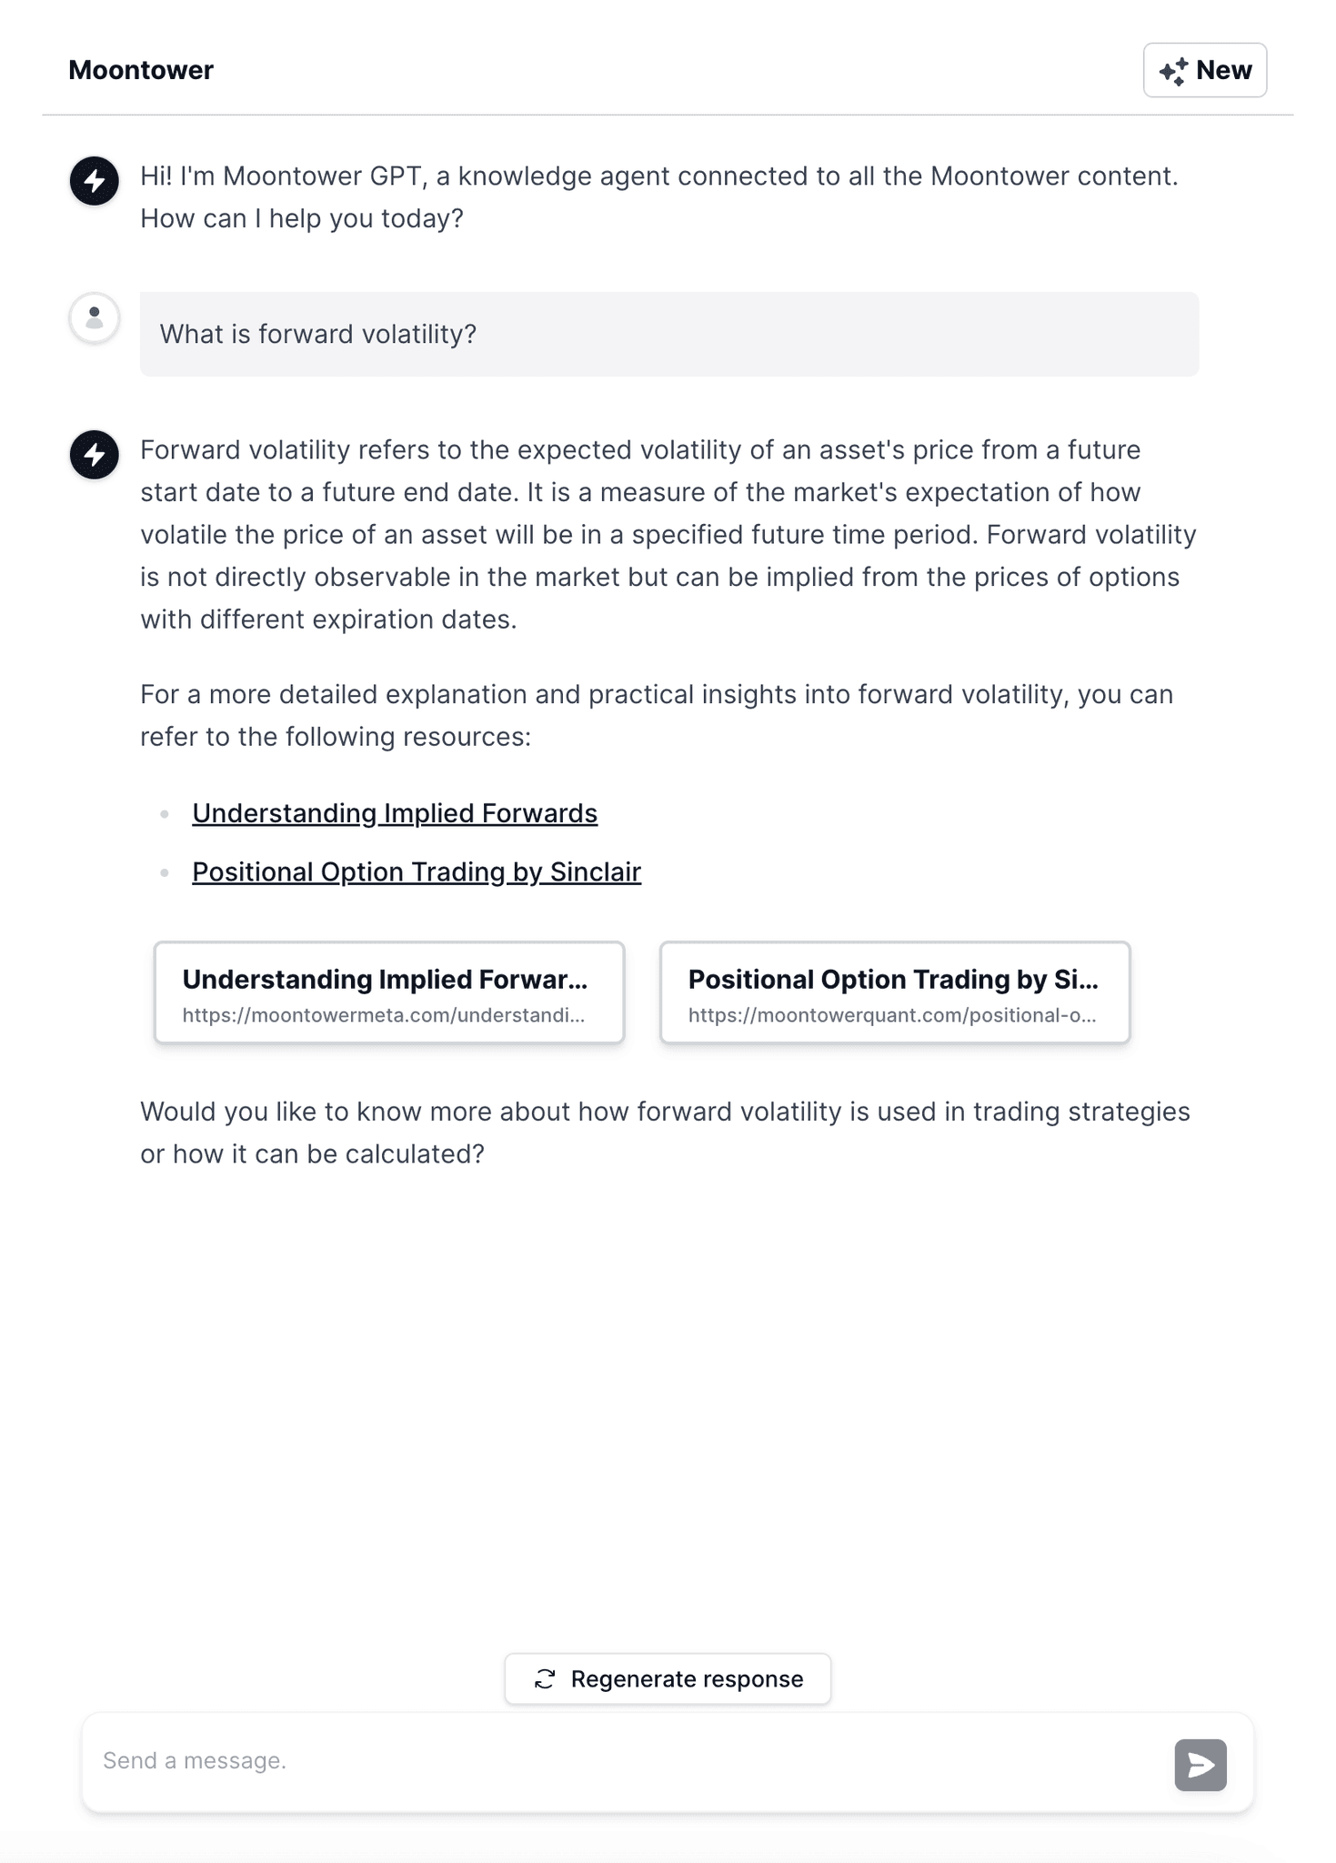The height and width of the screenshot is (1863, 1336).
Task: Select the user message What is forward volatility
Action: coord(319,334)
